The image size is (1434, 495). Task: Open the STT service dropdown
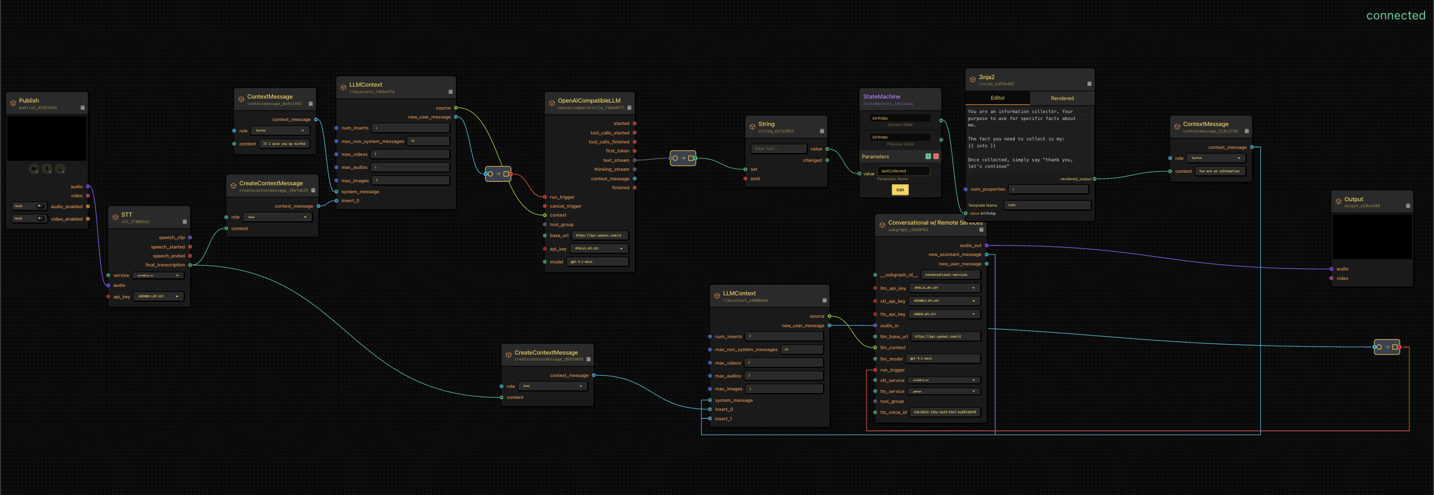point(158,275)
